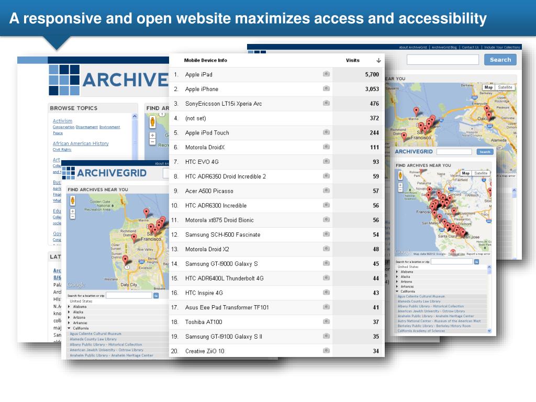Screen dimensions: 536x402
Task: Select the Street View pegman in the front-left ArchiveGrid map
Action: [72, 200]
